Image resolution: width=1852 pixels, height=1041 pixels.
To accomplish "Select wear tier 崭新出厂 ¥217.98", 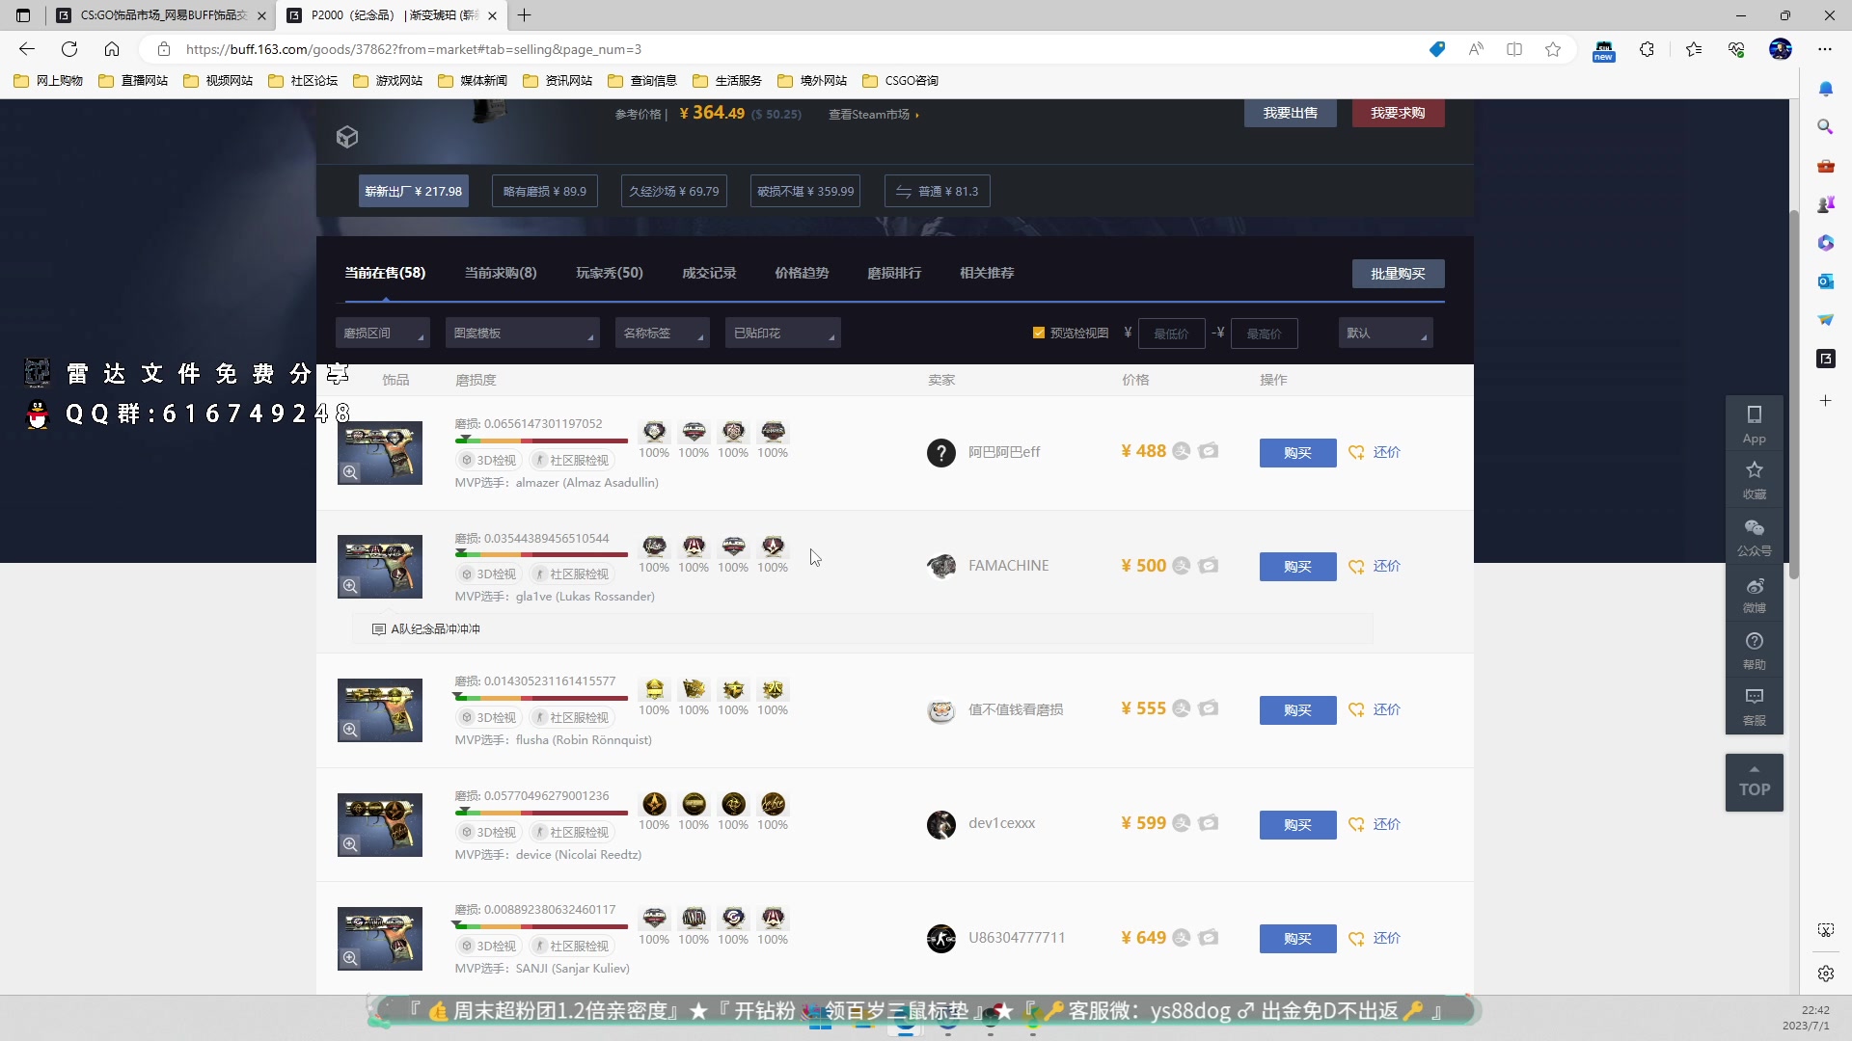I will coord(413,191).
